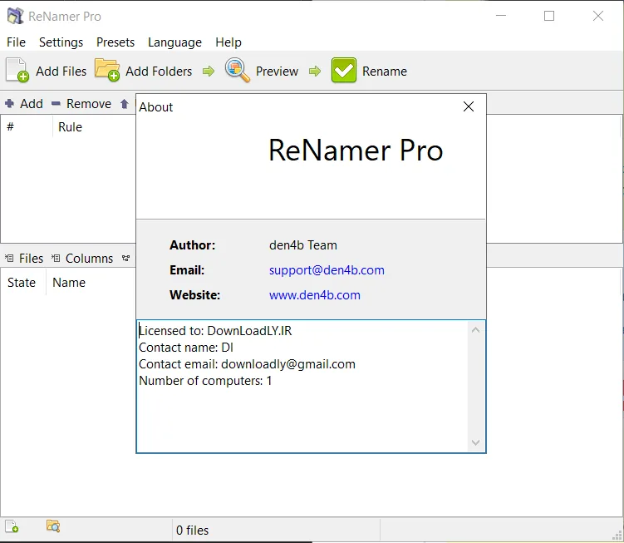Click the '0 files' status bar text
Viewport: 624px width, 543px height.
192,531
